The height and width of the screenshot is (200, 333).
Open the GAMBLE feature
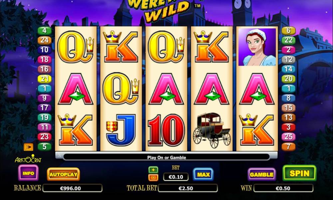[261, 174]
